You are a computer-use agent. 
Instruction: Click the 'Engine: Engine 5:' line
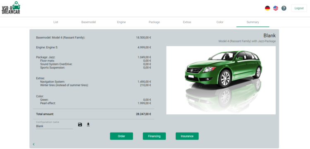click(47, 47)
